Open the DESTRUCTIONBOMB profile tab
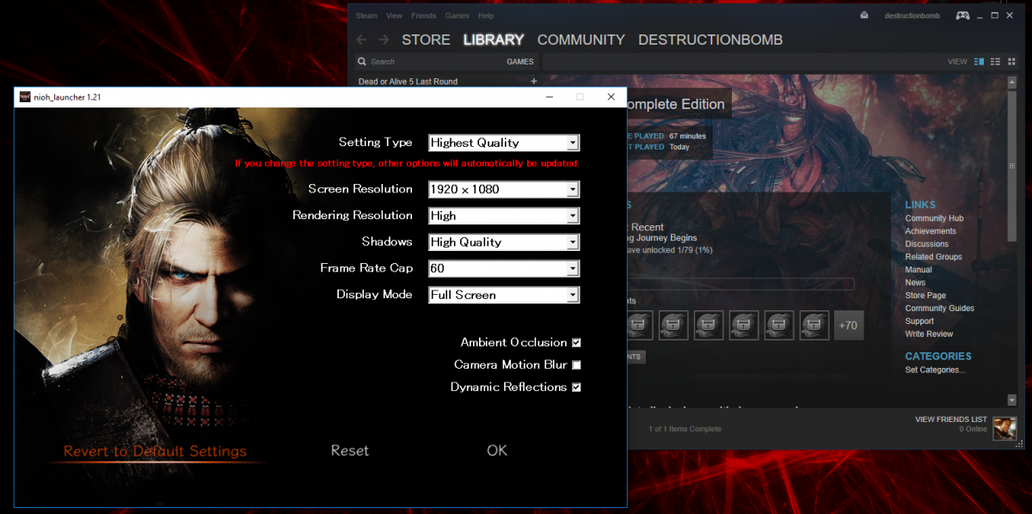This screenshot has width=1032, height=514. pos(710,40)
